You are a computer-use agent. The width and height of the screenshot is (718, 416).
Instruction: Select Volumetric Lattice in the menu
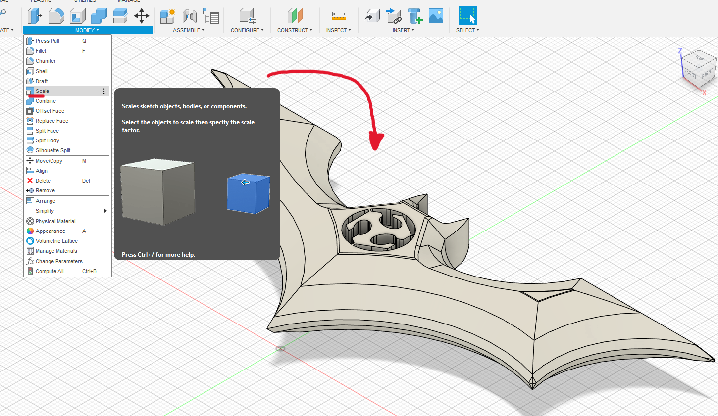[67, 241]
